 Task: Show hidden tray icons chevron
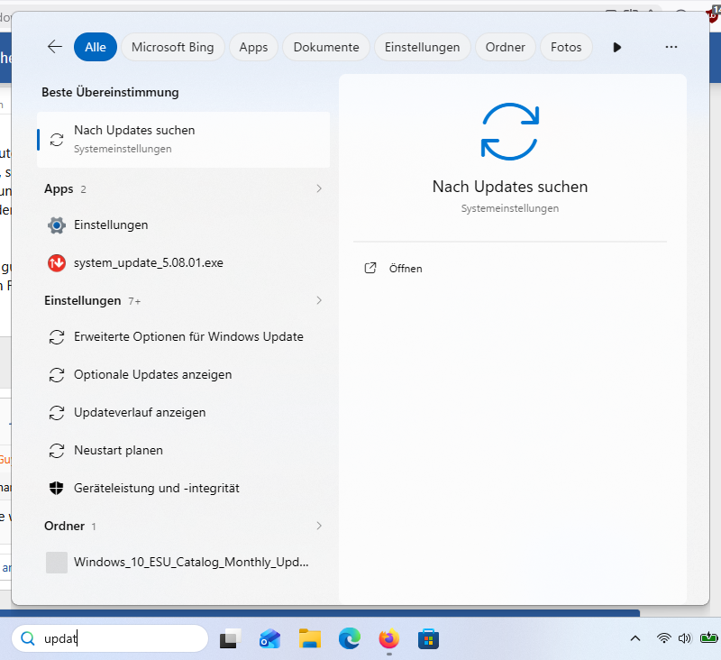[635, 638]
